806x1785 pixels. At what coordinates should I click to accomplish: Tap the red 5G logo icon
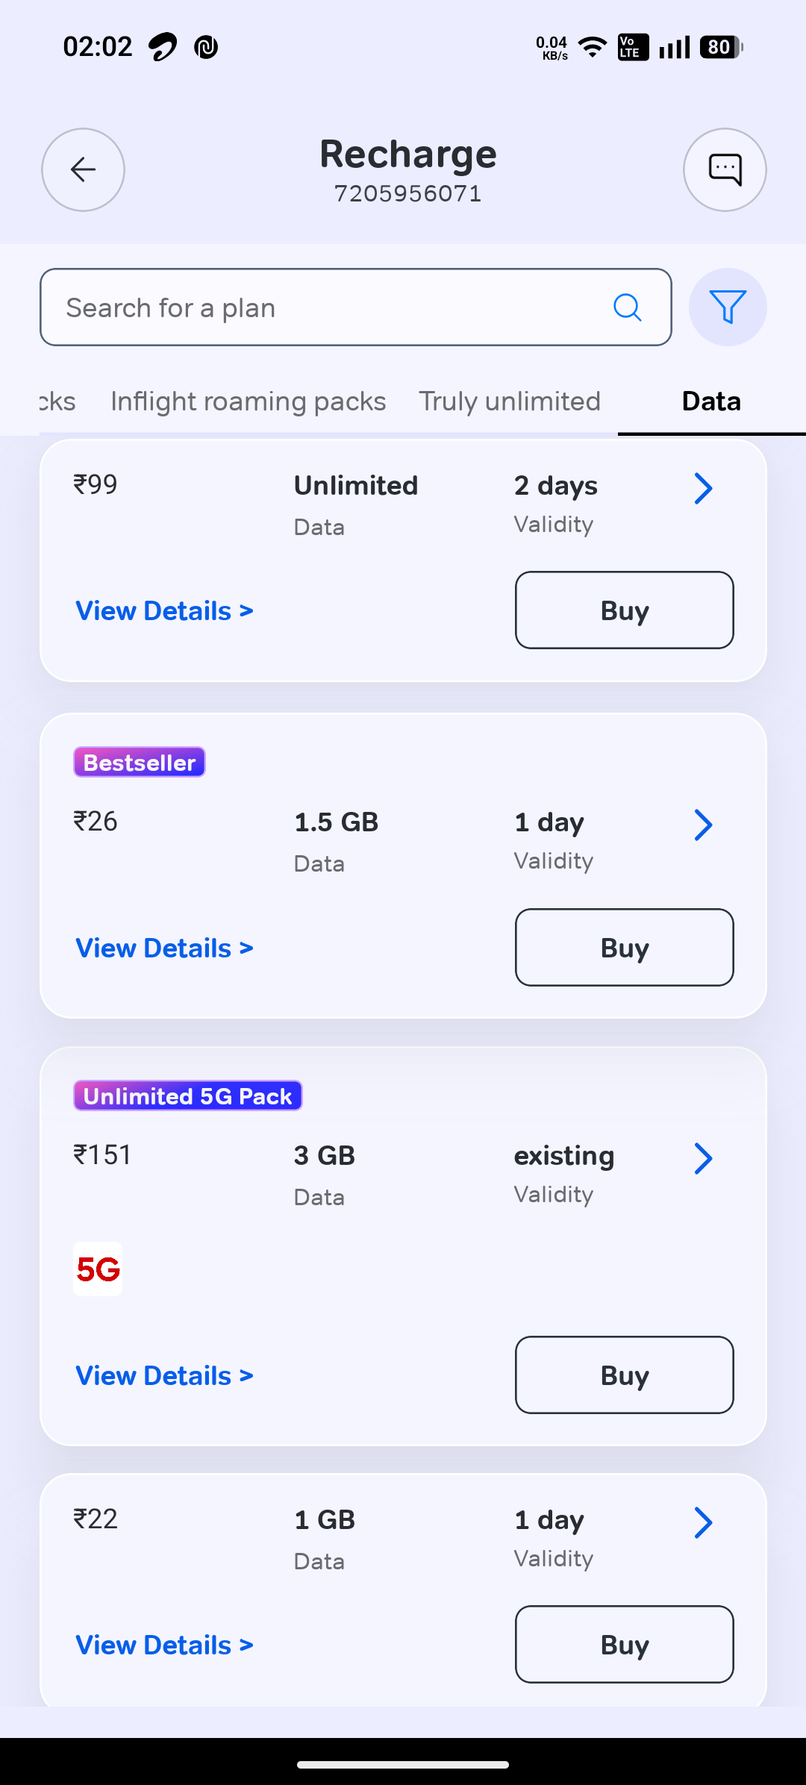pos(98,1269)
